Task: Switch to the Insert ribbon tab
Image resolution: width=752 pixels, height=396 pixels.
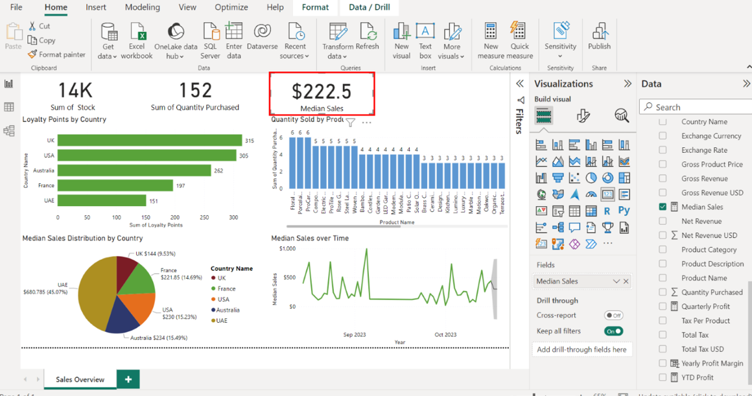Action: (x=96, y=8)
